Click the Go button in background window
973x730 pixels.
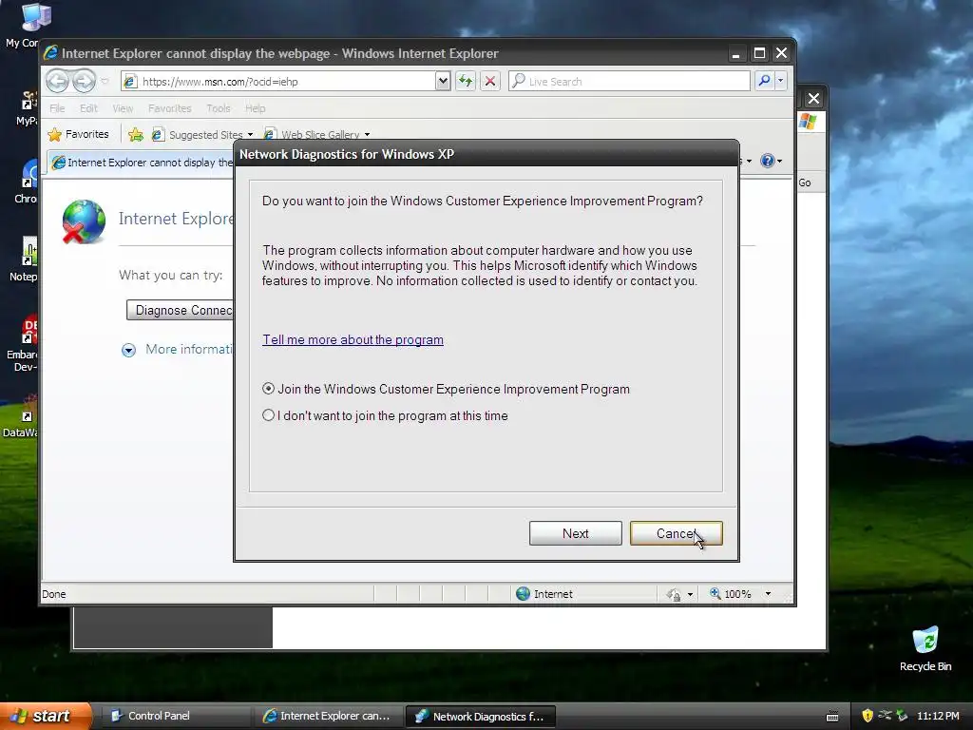click(805, 182)
